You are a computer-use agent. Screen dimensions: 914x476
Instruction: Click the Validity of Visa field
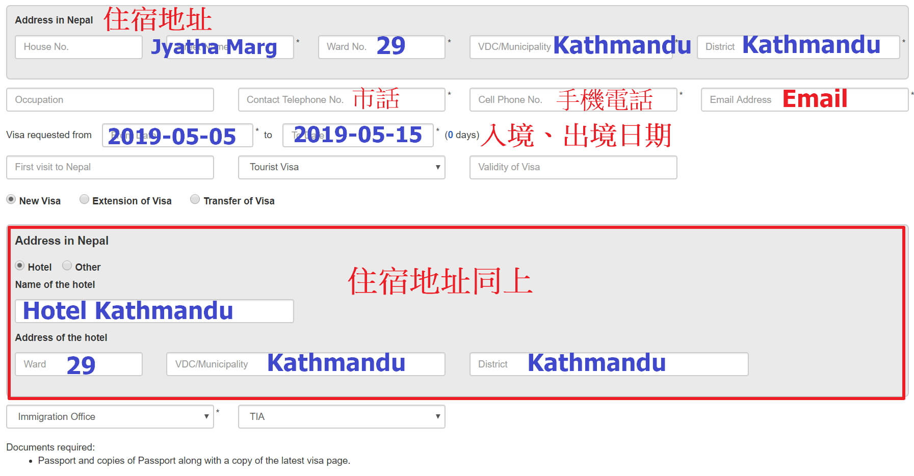coord(572,167)
